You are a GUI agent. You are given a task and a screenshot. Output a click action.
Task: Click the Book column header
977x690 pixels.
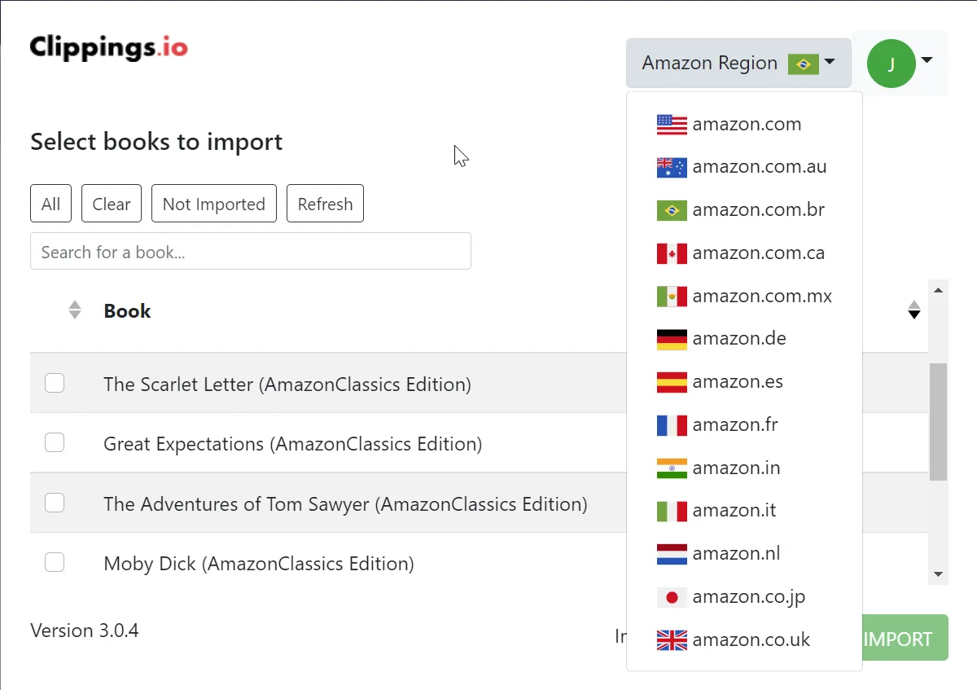[127, 311]
